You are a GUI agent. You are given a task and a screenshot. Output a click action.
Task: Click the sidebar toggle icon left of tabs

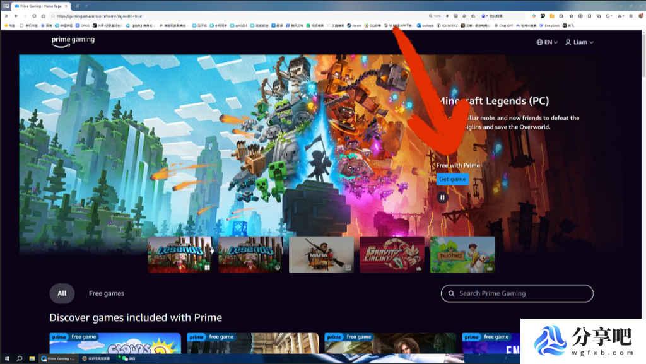[x=6, y=6]
